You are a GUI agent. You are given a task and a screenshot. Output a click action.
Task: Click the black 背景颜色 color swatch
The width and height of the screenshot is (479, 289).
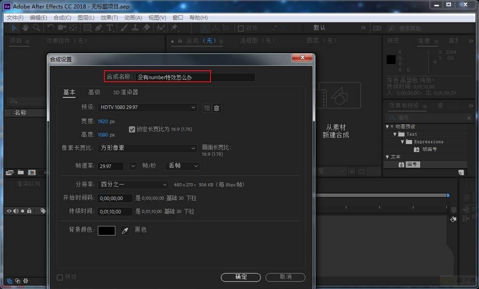click(x=107, y=230)
